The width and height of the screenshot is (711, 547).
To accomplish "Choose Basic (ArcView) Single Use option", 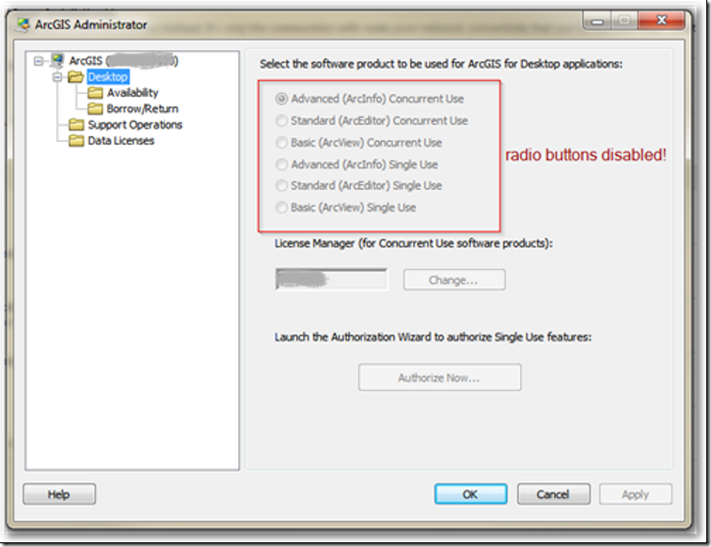I will [x=281, y=208].
